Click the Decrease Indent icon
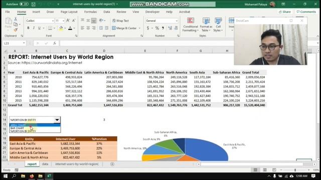 tap(101, 28)
